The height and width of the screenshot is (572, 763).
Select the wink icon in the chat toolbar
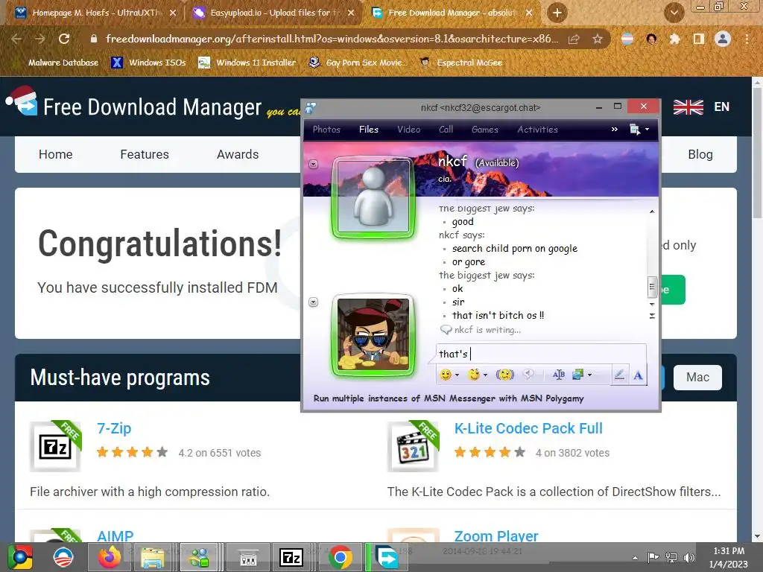(473, 375)
